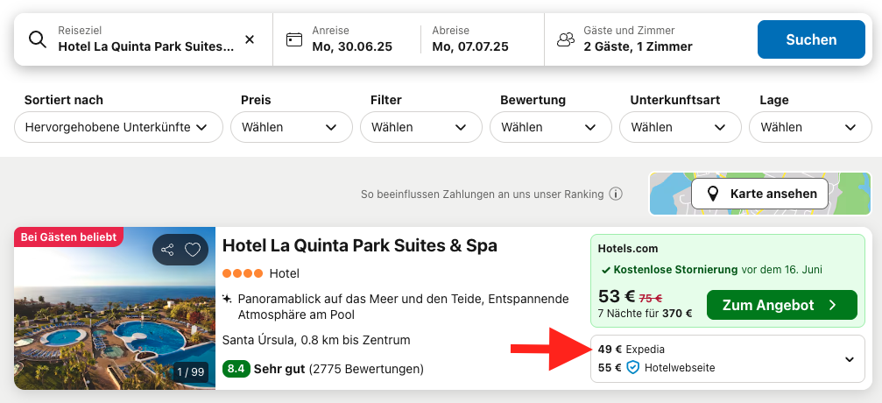Open the Sortiert nach dropdown
This screenshot has width=882, height=403.
pos(119,127)
